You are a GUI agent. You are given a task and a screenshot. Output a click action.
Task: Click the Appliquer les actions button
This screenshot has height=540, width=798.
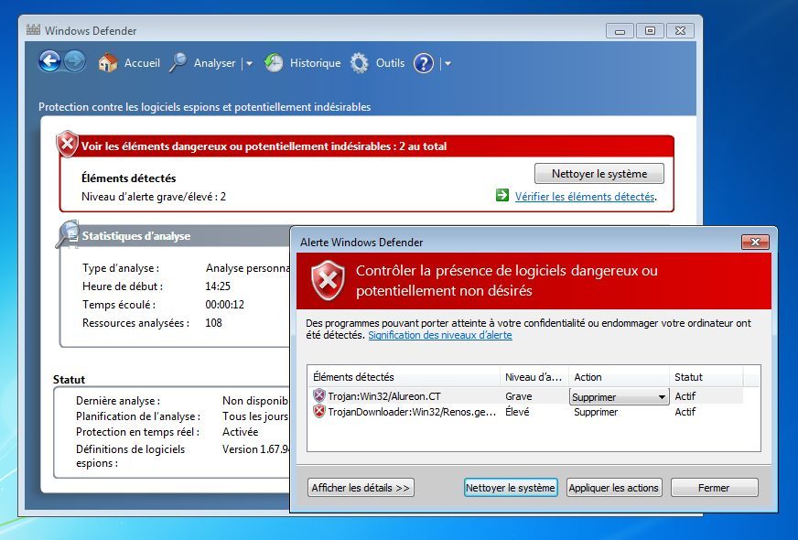pyautogui.click(x=614, y=488)
